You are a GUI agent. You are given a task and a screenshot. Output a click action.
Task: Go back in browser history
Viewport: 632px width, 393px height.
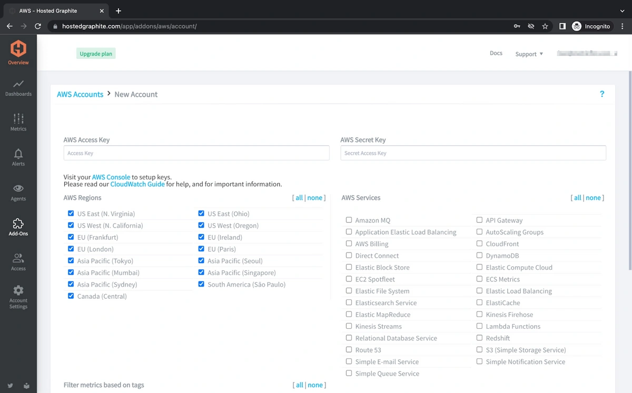click(x=9, y=26)
